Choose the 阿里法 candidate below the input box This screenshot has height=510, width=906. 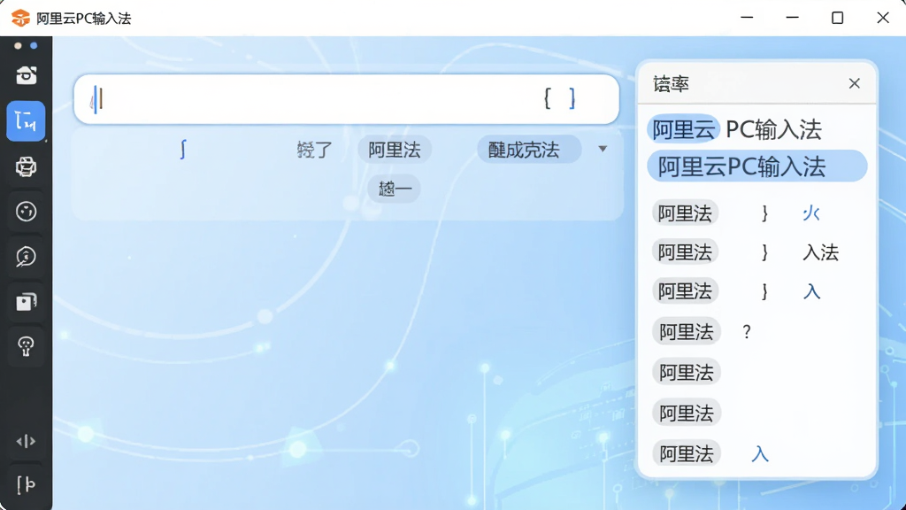click(395, 150)
